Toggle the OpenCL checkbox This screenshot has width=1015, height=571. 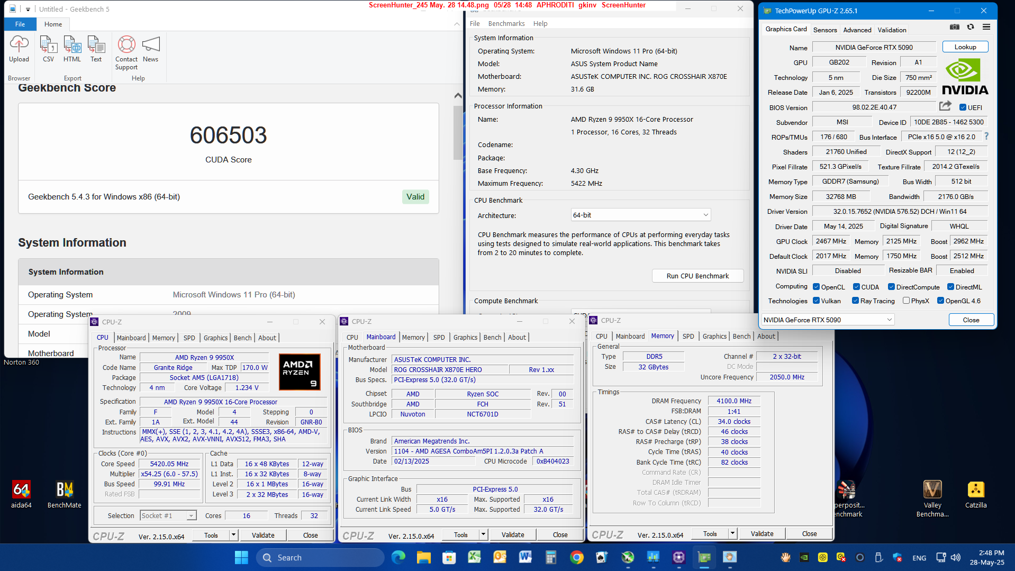[x=817, y=287]
